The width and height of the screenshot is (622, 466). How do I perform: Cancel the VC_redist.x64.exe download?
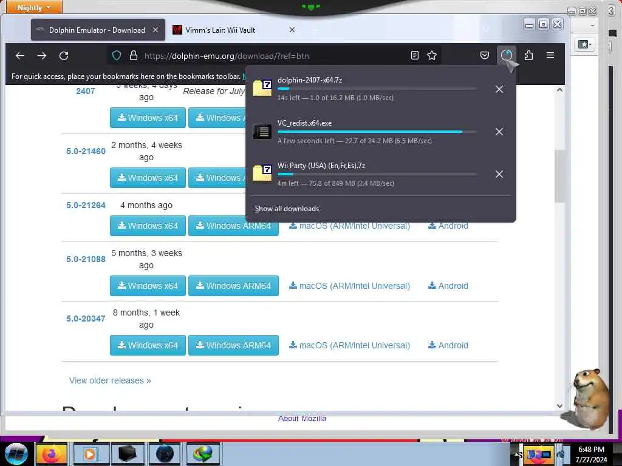pyautogui.click(x=499, y=132)
